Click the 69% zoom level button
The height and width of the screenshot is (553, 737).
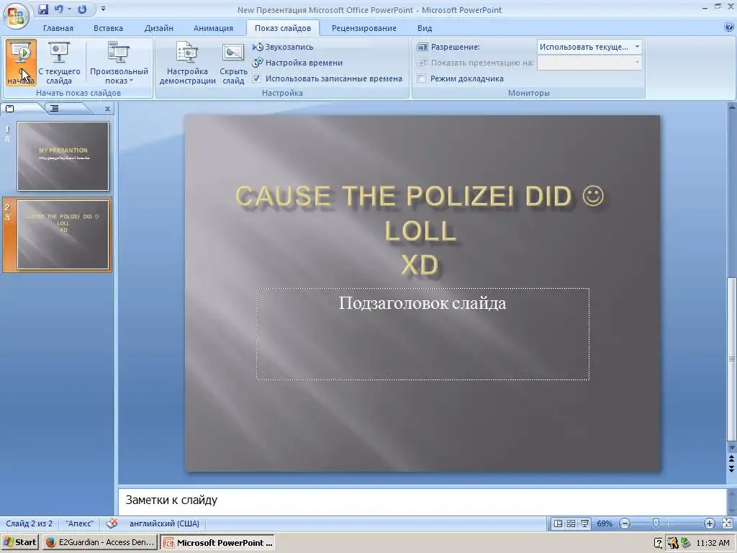click(x=605, y=523)
